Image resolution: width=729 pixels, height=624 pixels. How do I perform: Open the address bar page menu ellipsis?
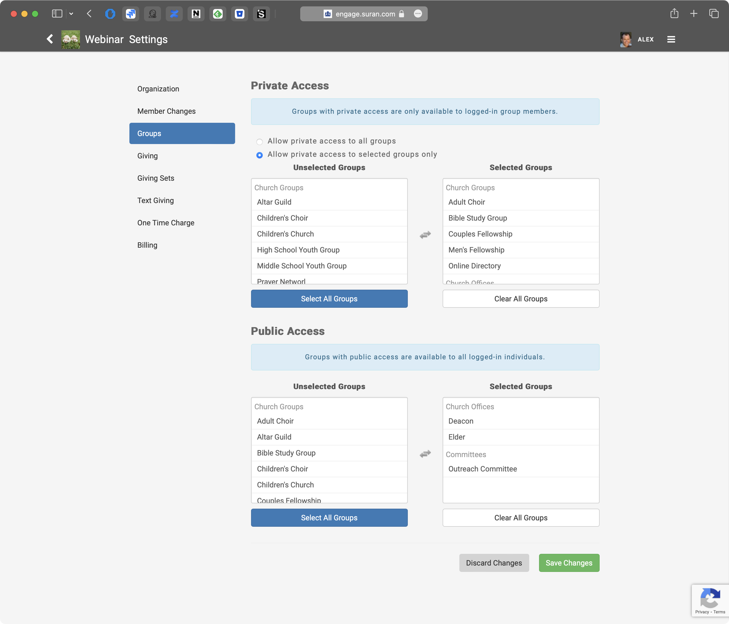[x=418, y=14]
